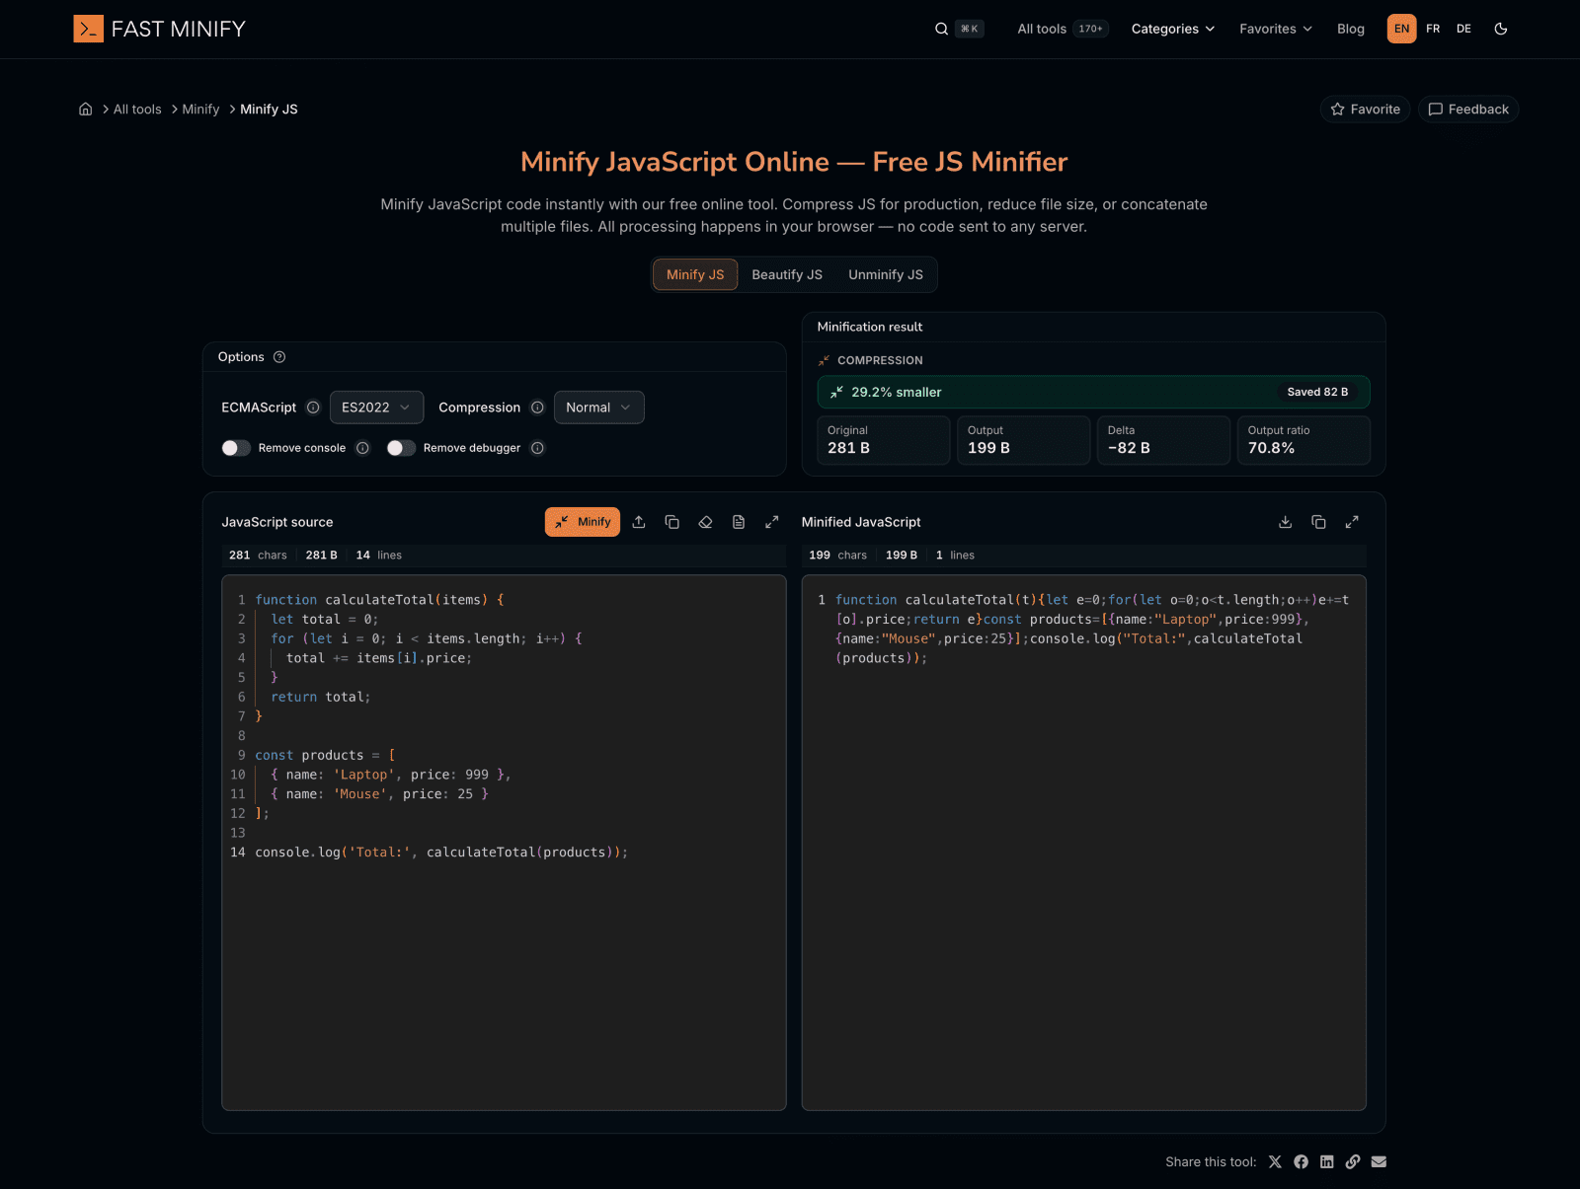Click the FAST MINIFY site title
This screenshot has height=1189, width=1580.
179,29
